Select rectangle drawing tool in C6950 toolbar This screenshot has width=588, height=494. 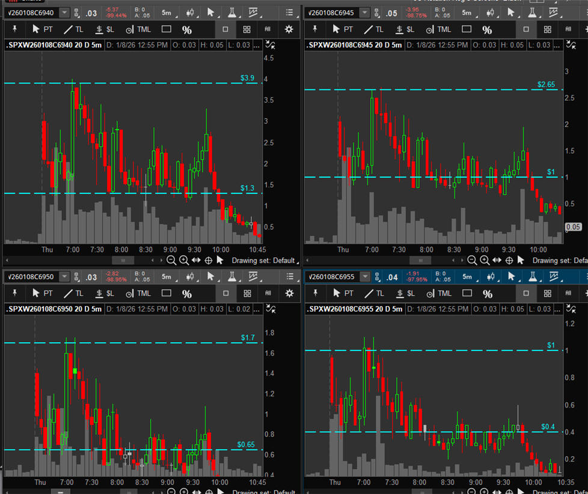[167, 293]
